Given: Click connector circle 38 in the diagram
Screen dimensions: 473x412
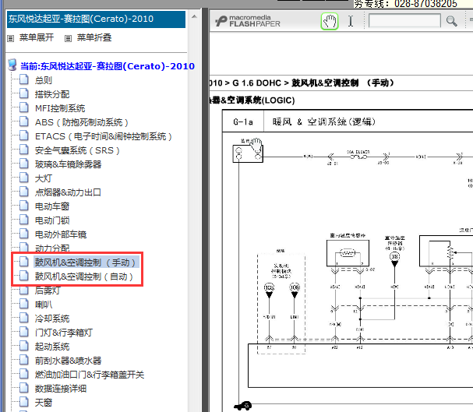Looking at the screenshot, I should [394, 256].
